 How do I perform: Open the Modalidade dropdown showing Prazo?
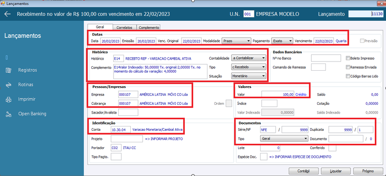[x=236, y=41]
